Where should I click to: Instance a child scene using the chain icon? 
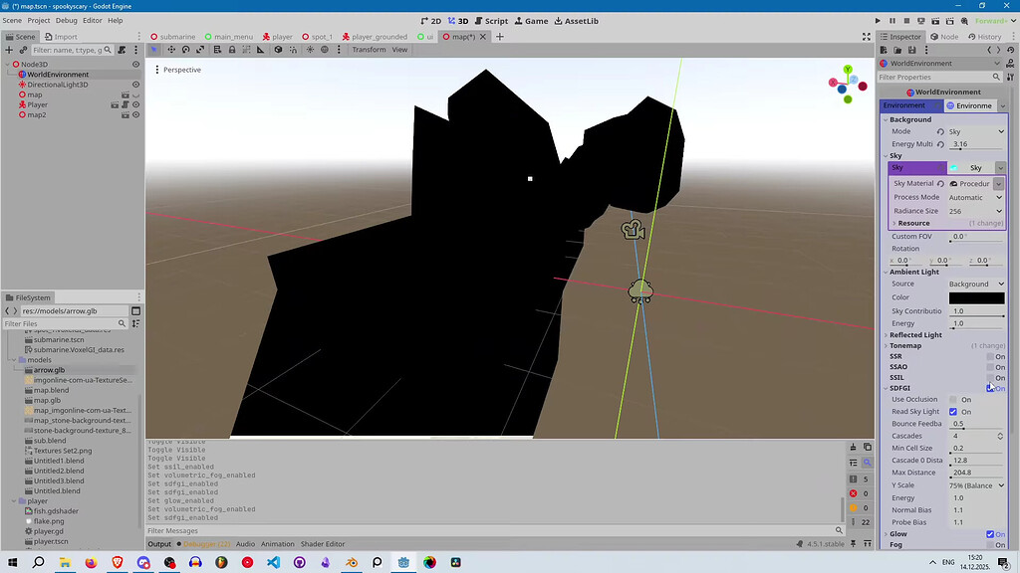click(x=21, y=50)
